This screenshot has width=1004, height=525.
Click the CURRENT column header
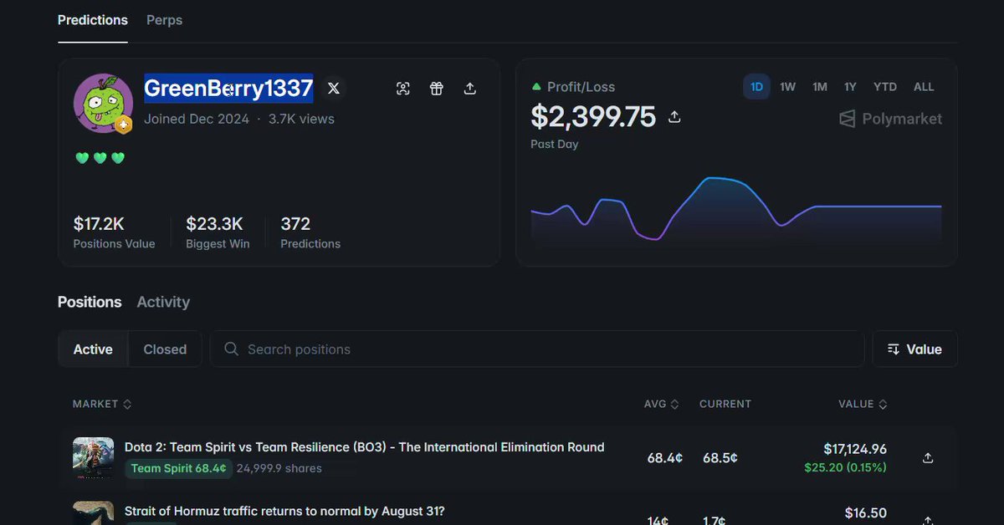pos(725,404)
